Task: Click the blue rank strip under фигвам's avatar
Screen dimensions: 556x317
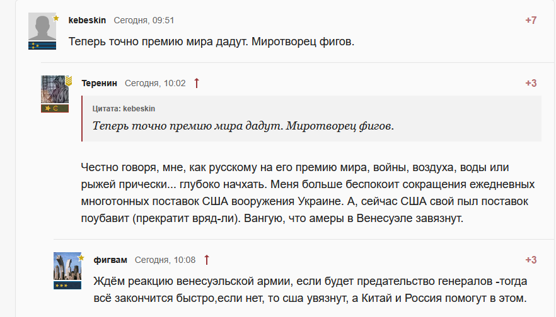Action: pos(67,285)
